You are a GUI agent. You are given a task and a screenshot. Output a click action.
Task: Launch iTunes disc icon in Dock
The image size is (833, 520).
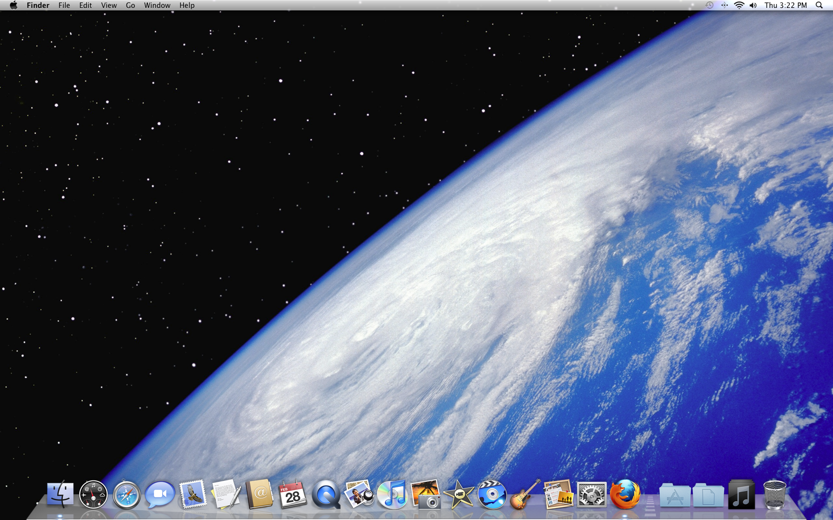click(392, 494)
